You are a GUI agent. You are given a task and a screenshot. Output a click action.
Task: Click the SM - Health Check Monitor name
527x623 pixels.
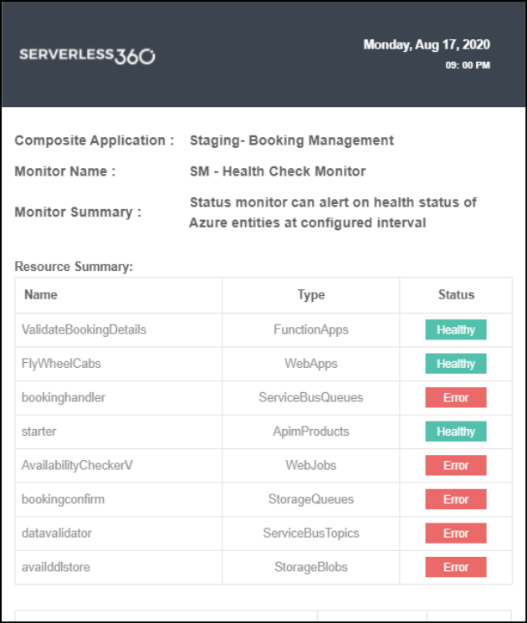278,171
